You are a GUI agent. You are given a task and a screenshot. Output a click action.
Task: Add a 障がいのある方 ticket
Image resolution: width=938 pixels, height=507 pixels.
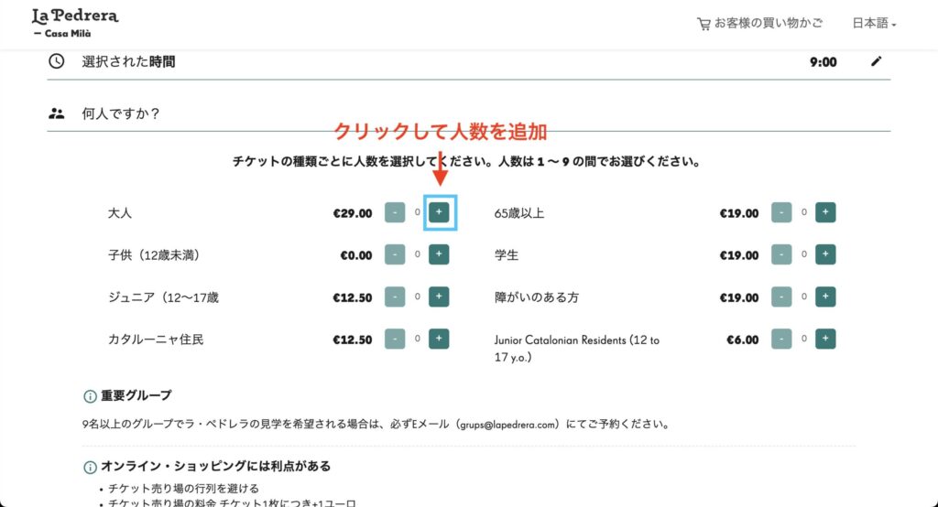click(825, 297)
